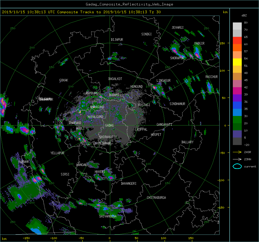This screenshot has width=259, height=242.
Task: Click the YADGIR city label
Action: point(199,43)
